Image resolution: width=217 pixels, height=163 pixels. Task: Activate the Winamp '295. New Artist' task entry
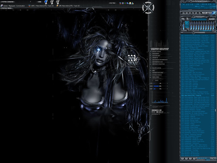(x=69, y=6)
